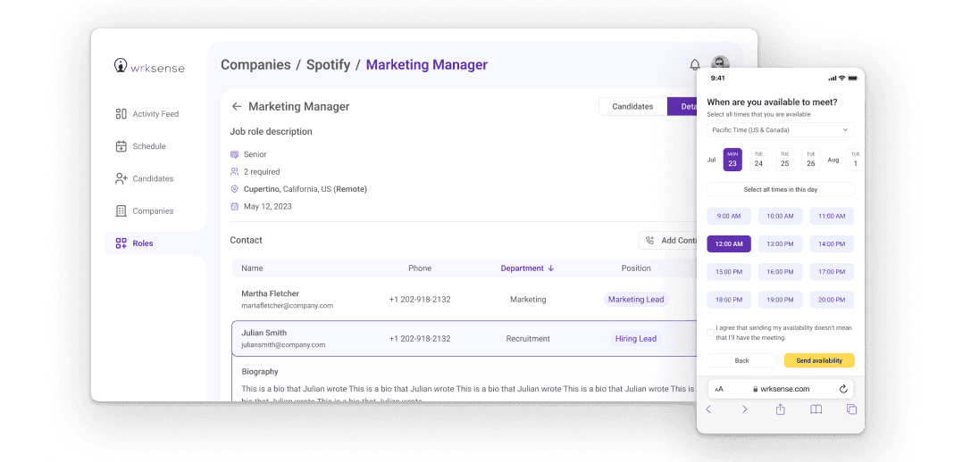Toggle the 19:00 PM time slot
Screen dimensions: 954x462
[780, 300]
